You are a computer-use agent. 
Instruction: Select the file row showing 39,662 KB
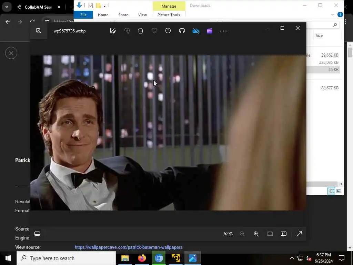click(323, 55)
